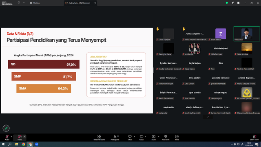Select hilda febriyani participant tile
The width and height of the screenshot is (261, 147).
tap(221, 48)
